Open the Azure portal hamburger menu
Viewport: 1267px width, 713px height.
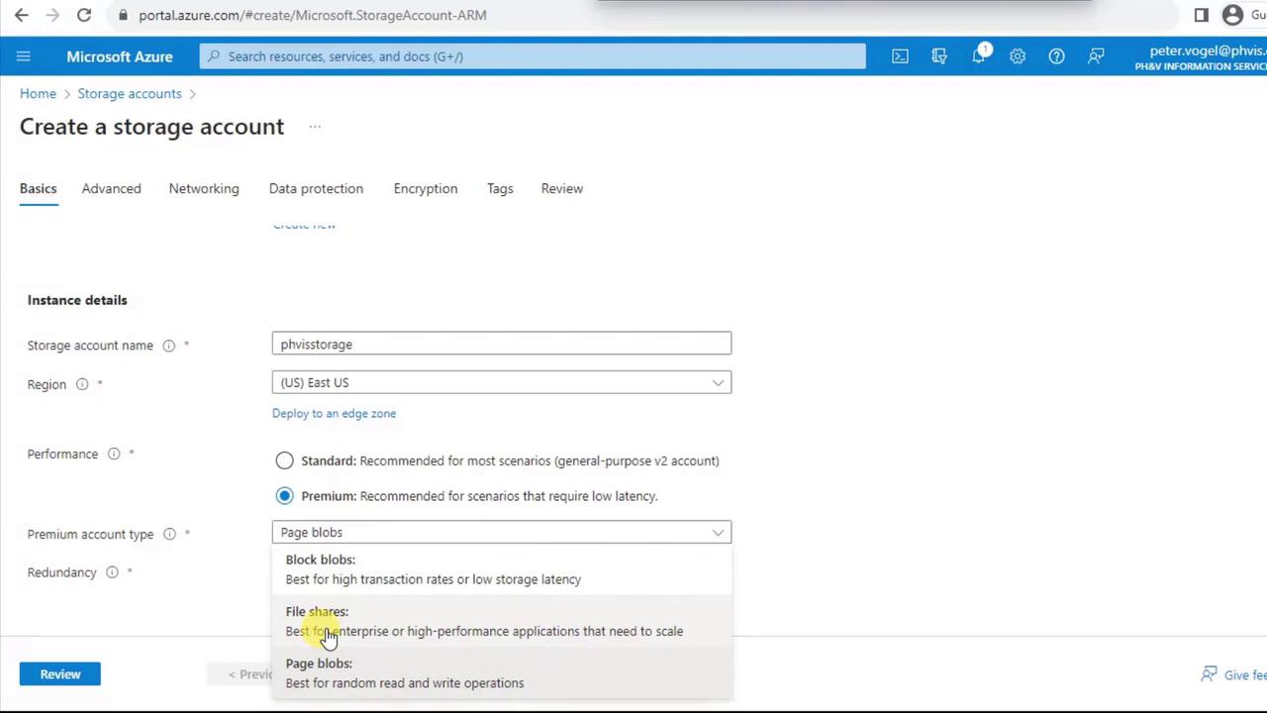[x=24, y=56]
